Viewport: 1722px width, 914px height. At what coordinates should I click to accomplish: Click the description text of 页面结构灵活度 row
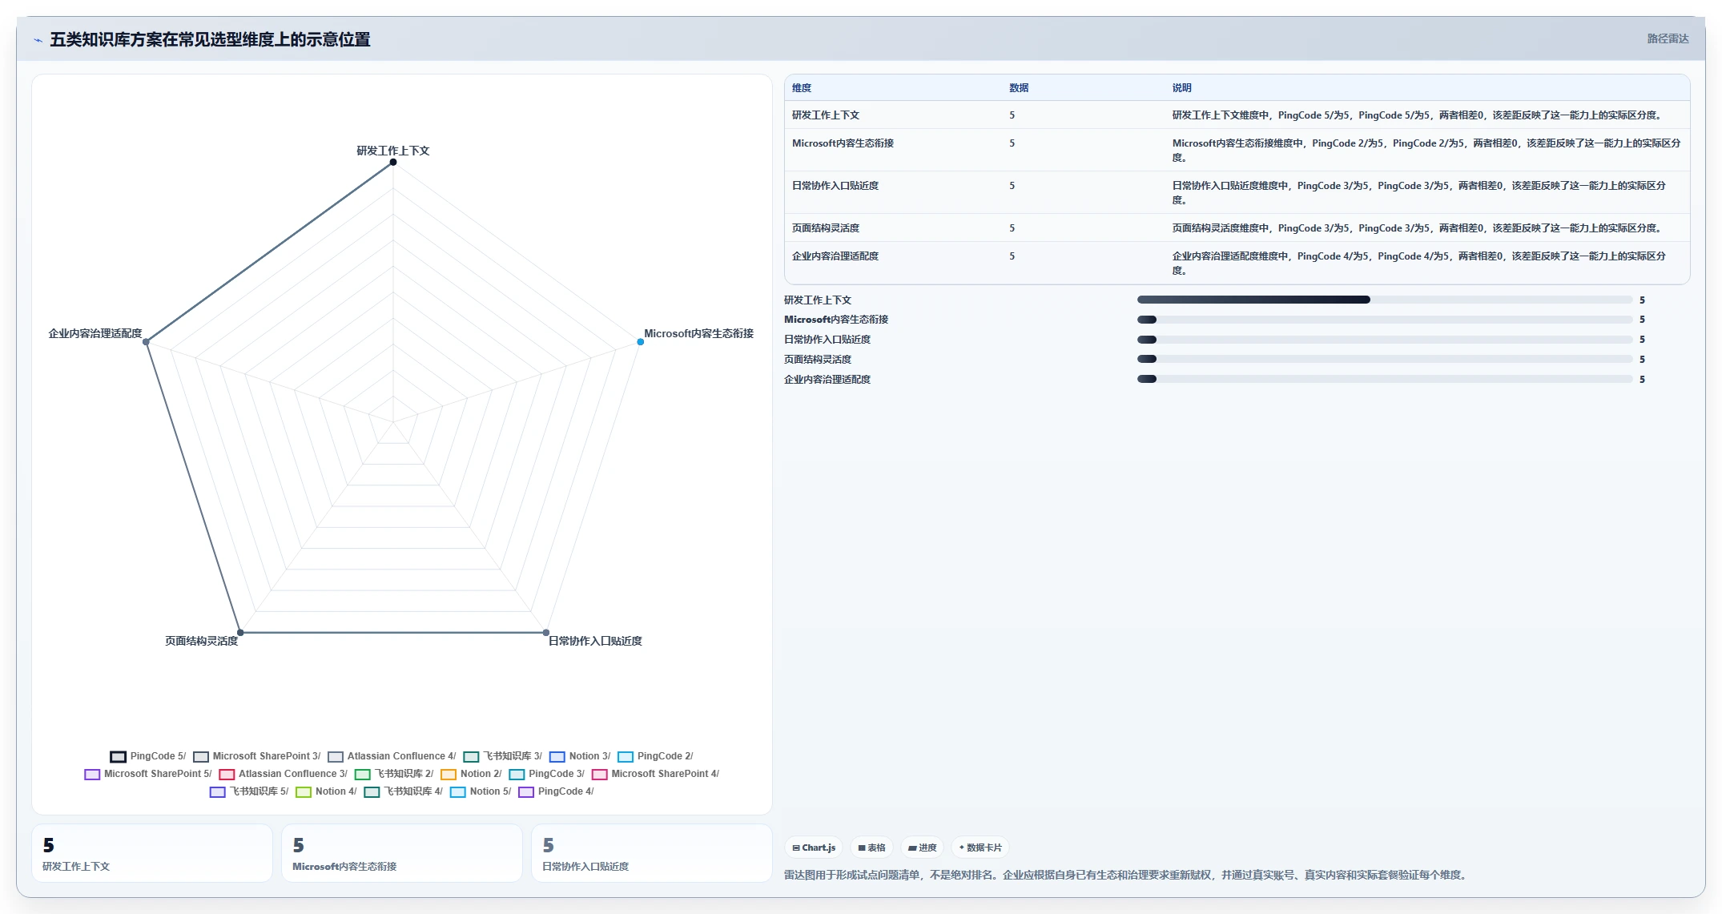1418,228
